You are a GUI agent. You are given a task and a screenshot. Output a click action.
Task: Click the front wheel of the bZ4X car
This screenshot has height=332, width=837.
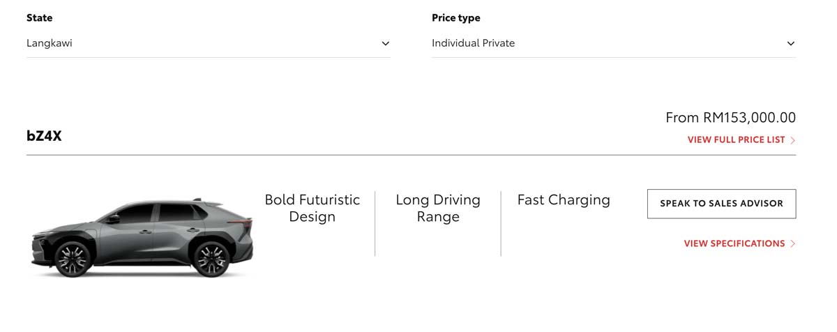pyautogui.click(x=71, y=258)
